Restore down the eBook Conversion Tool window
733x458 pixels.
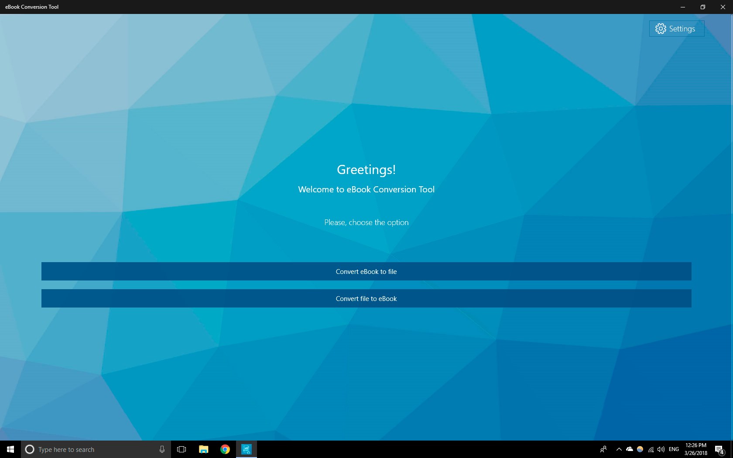tap(702, 7)
